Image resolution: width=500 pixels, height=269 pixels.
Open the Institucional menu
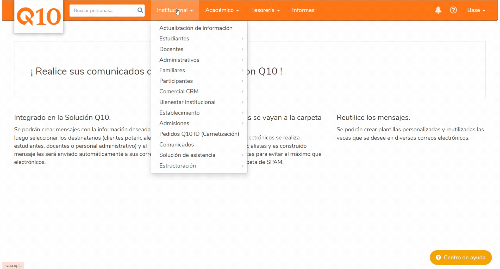point(175,10)
